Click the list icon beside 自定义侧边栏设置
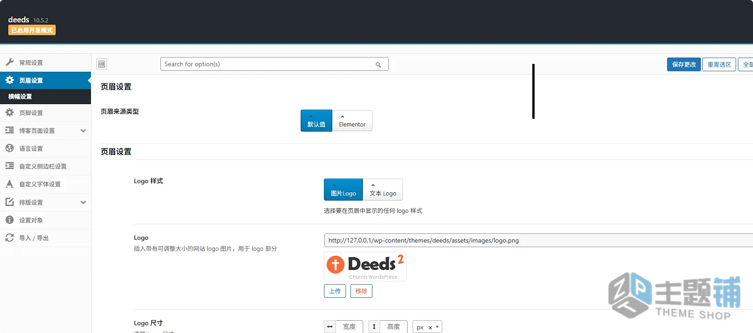The height and width of the screenshot is (333, 753). (10, 166)
